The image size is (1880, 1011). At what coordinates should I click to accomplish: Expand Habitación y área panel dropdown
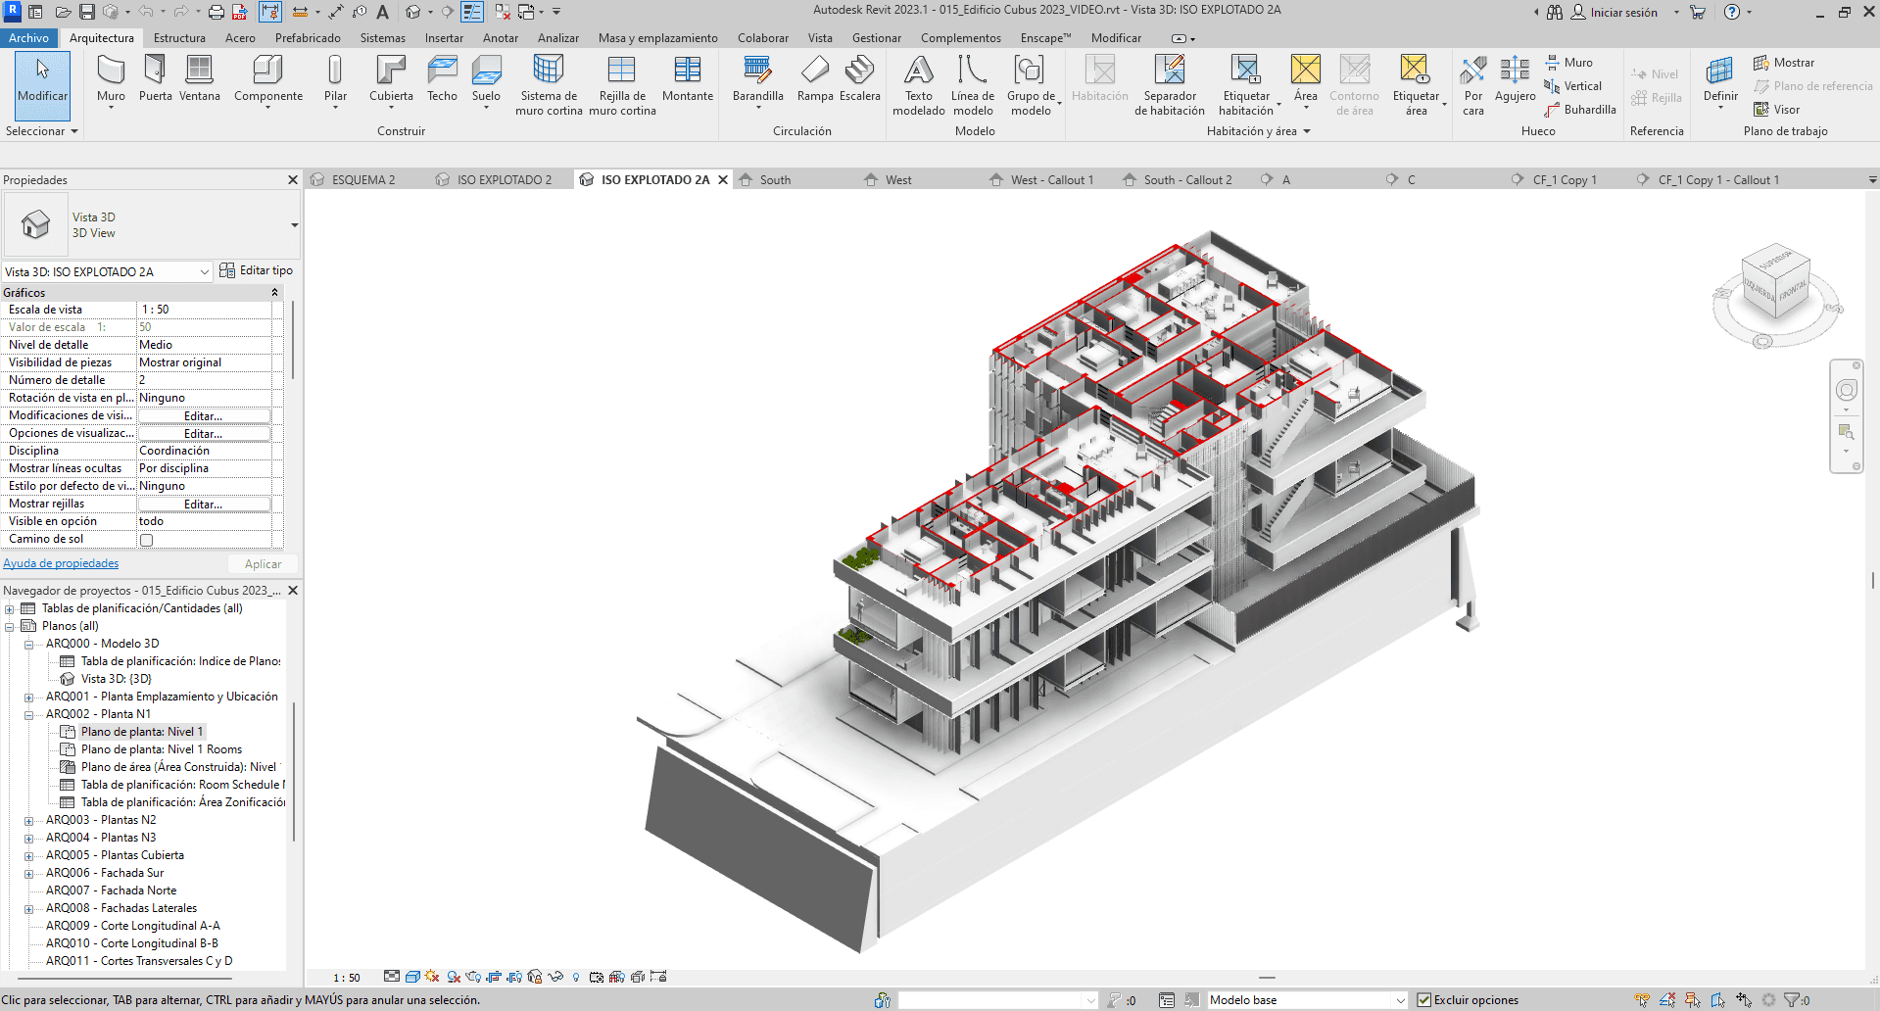click(x=1258, y=131)
